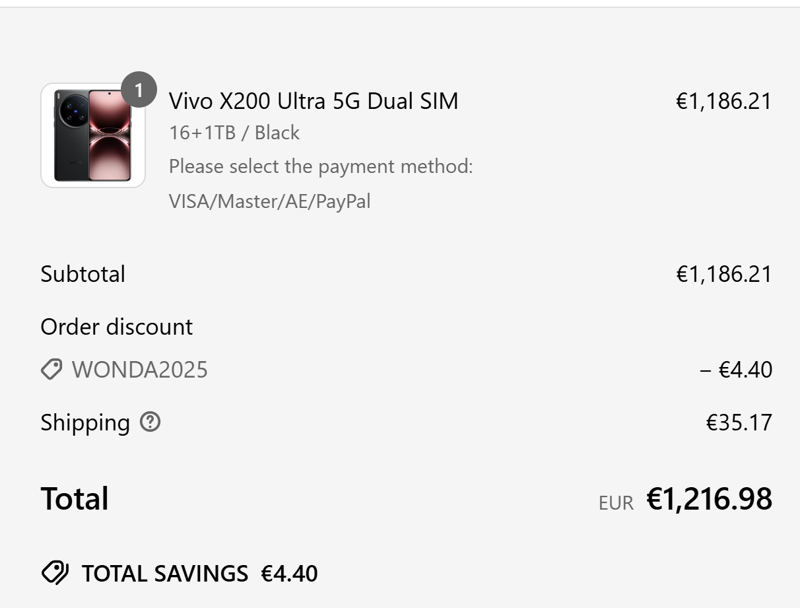Click the VISA/Master/AE/PayPal payment text
Viewport: 800px width, 608px height.
pos(269,201)
